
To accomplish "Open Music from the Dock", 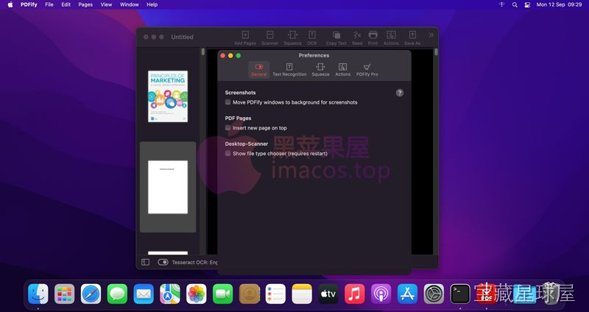I will click(x=355, y=294).
